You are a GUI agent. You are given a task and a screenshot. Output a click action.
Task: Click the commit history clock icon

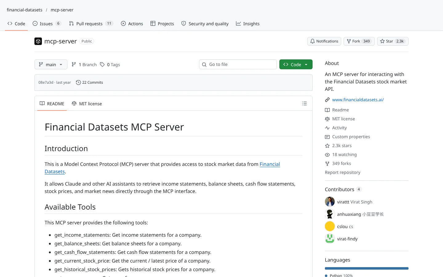(x=78, y=82)
